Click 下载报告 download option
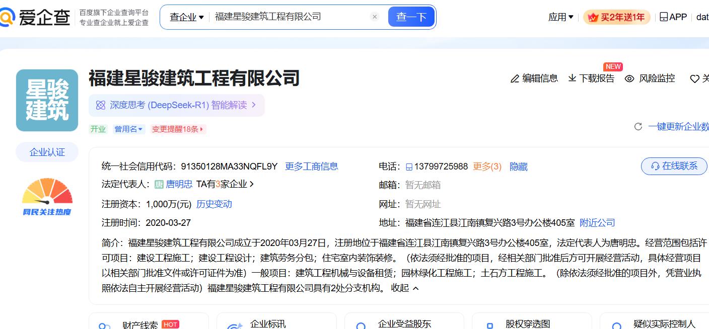 [x=592, y=78]
